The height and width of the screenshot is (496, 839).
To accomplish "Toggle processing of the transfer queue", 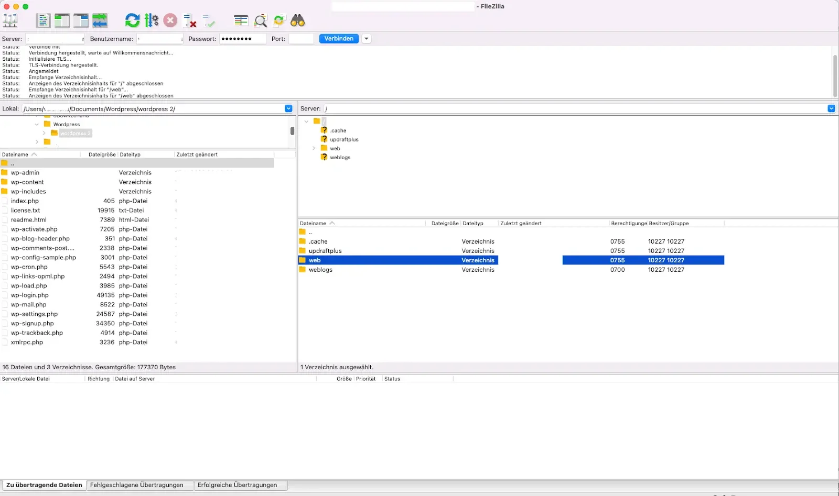I will point(152,21).
